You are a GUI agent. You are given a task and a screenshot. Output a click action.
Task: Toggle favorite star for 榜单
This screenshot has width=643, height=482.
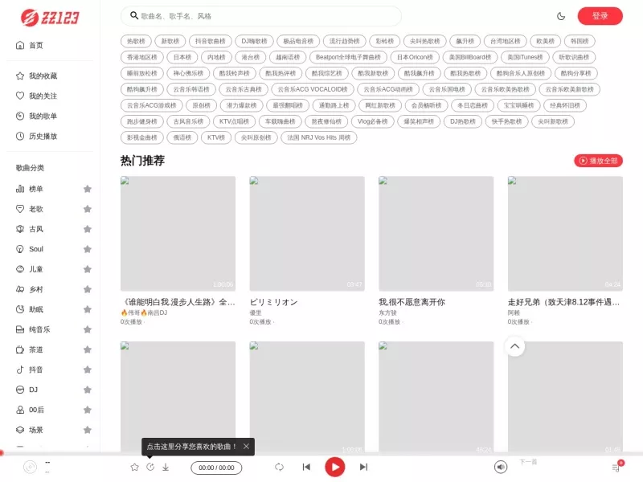[88, 189]
